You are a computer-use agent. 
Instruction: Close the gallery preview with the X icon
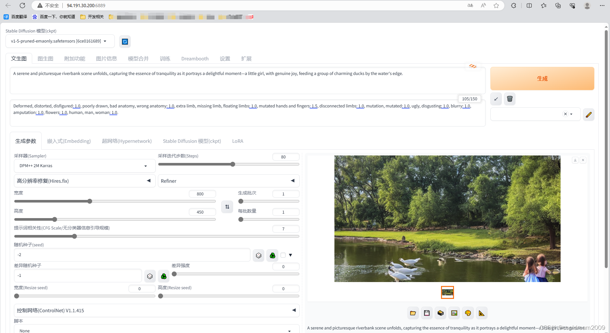point(583,160)
